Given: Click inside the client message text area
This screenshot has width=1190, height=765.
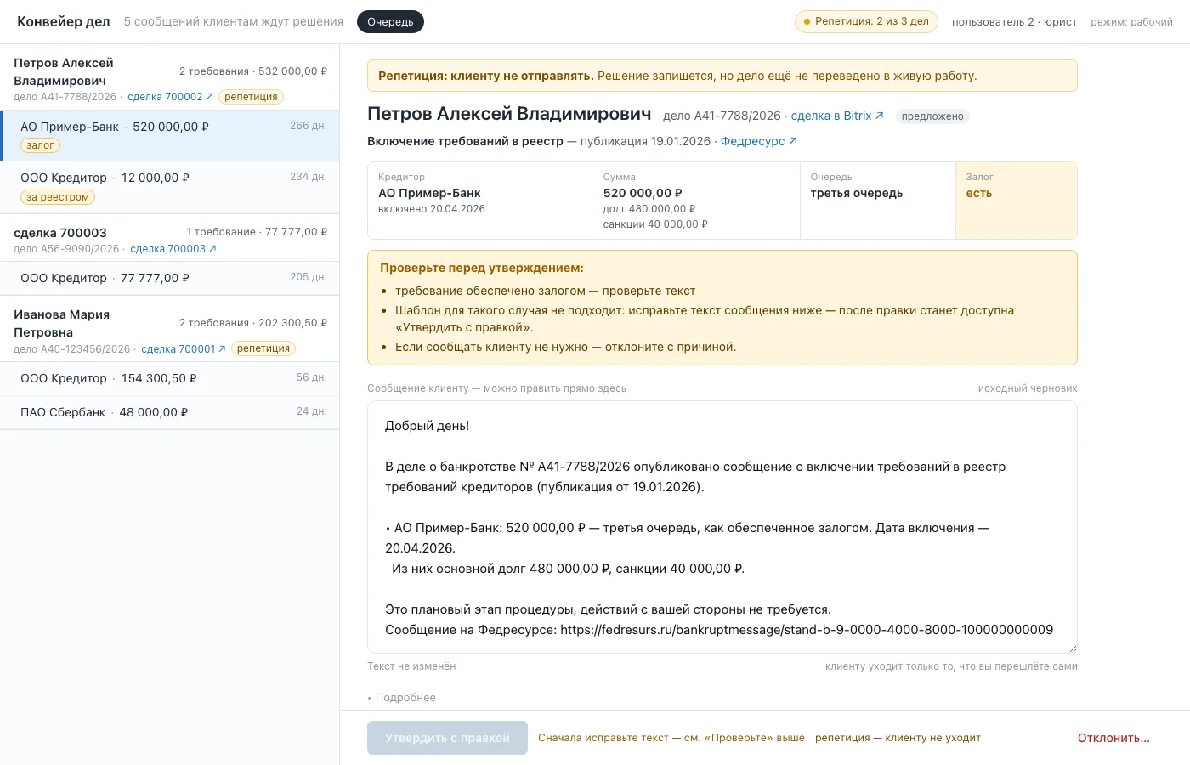Looking at the screenshot, I should pyautogui.click(x=722, y=527).
